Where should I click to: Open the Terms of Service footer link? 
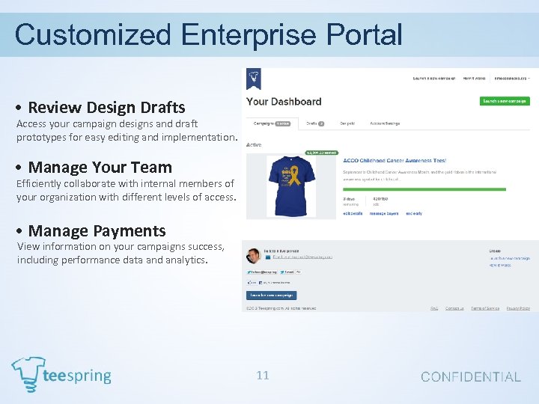[485, 308]
